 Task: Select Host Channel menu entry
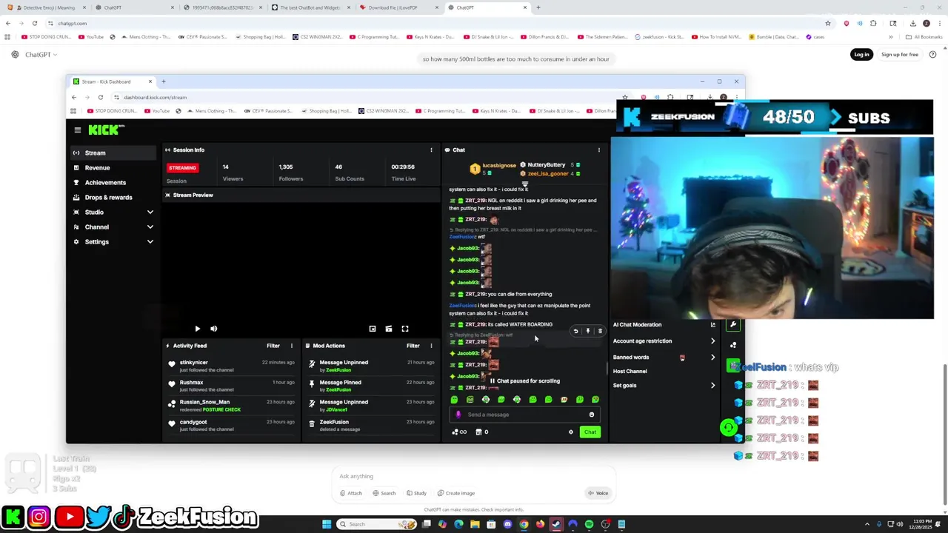(x=630, y=372)
